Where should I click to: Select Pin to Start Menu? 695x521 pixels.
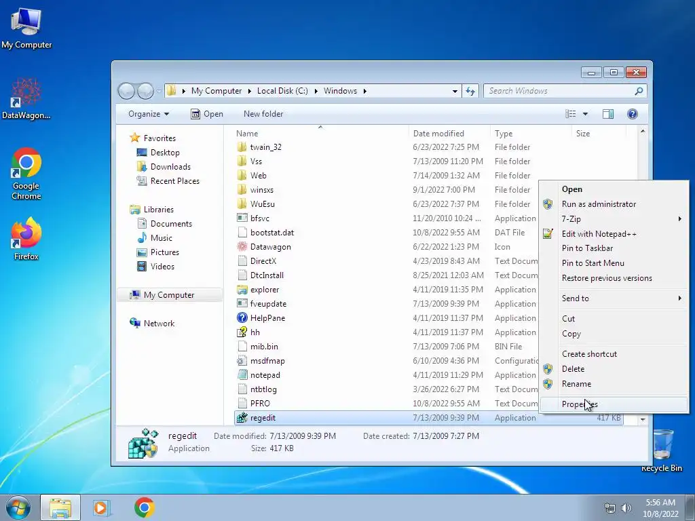pos(614,263)
